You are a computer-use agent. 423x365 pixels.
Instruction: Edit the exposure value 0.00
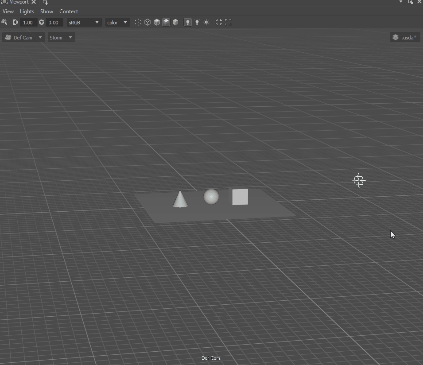tap(54, 23)
